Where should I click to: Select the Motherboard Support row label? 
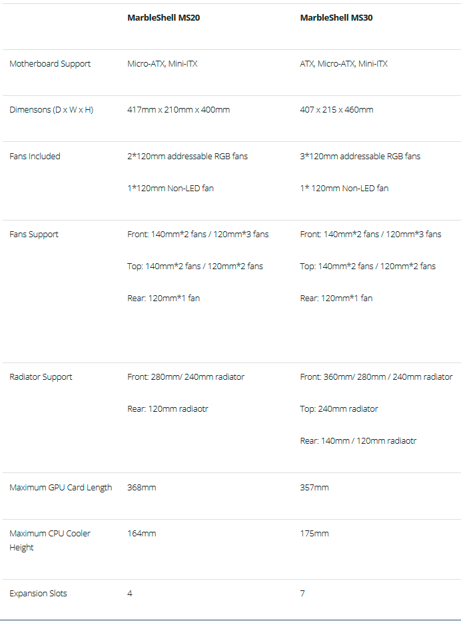50,64
